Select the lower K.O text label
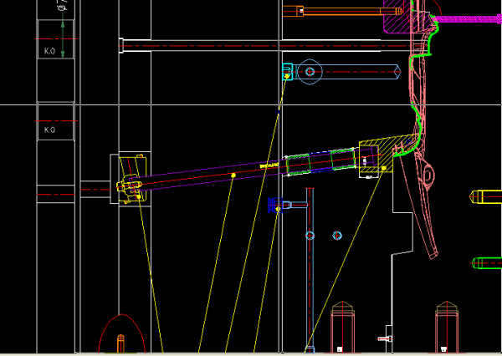The height and width of the screenshot is (356, 502). 49,130
